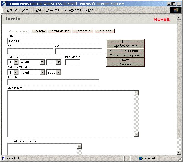This screenshot has width=183, height=162.
Task: Click the Internet Explorer page icon in title bar
Action: tap(4, 4)
